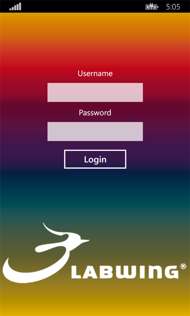Click the Username label text
Viewport: 190px width, 316px height.
(x=95, y=73)
